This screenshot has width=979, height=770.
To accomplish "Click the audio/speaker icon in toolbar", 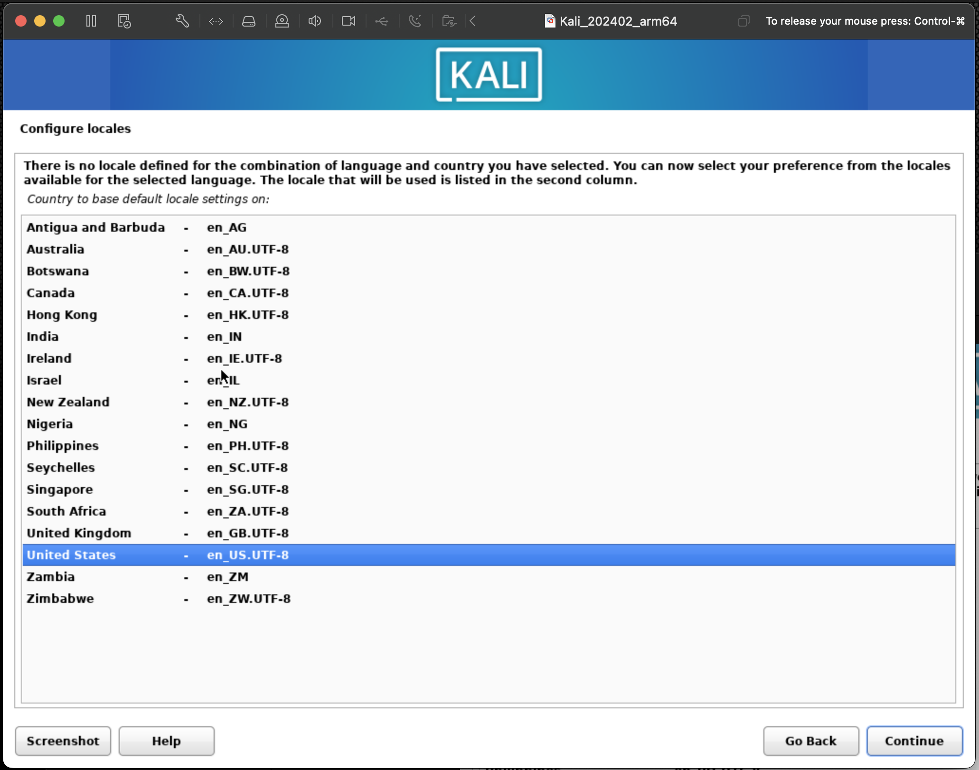I will point(315,21).
